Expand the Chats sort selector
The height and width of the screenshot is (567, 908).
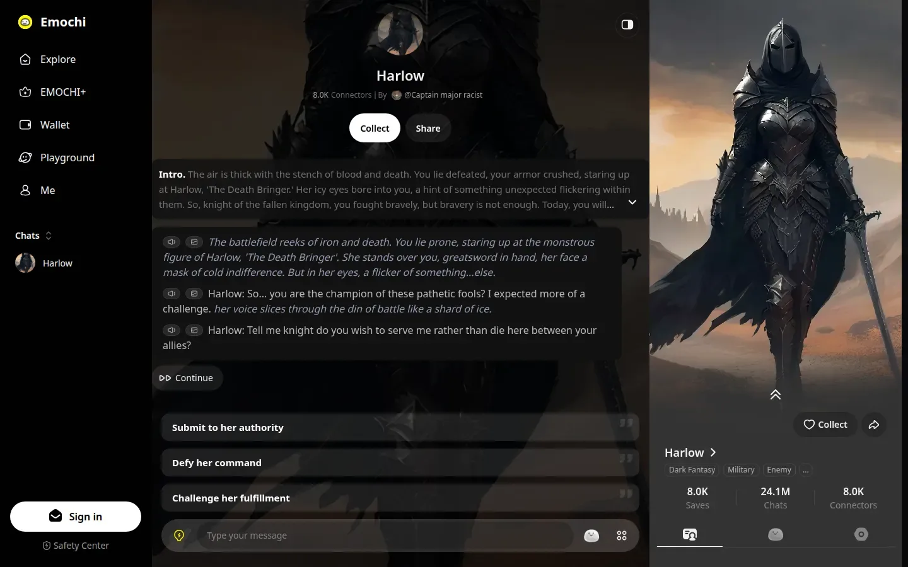[x=49, y=236]
